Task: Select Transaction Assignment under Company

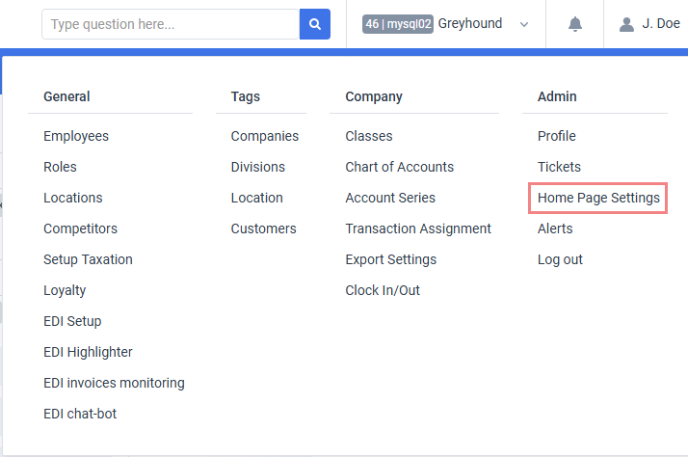Action: pyautogui.click(x=418, y=228)
